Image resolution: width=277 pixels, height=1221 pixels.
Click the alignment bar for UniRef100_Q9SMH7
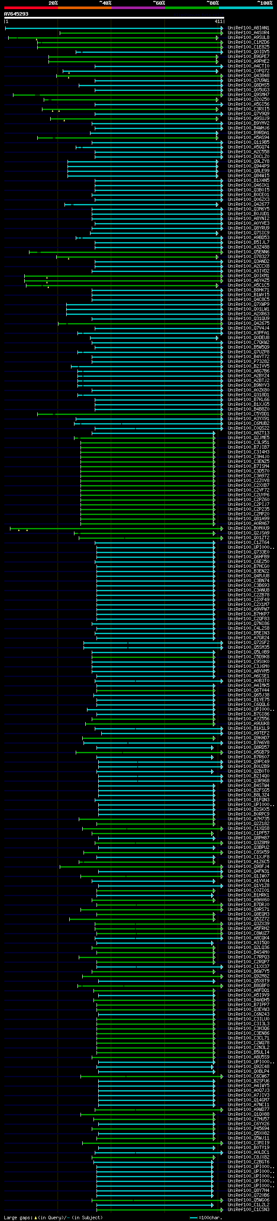118,95
